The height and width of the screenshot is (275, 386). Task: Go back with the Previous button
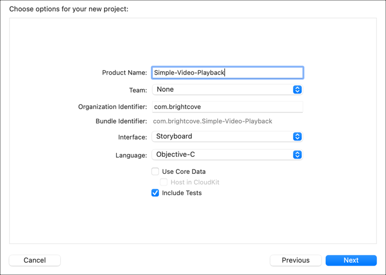(x=295, y=260)
